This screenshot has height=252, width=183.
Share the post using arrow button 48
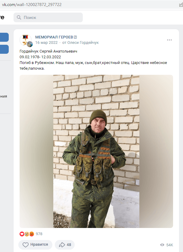tap(65, 244)
